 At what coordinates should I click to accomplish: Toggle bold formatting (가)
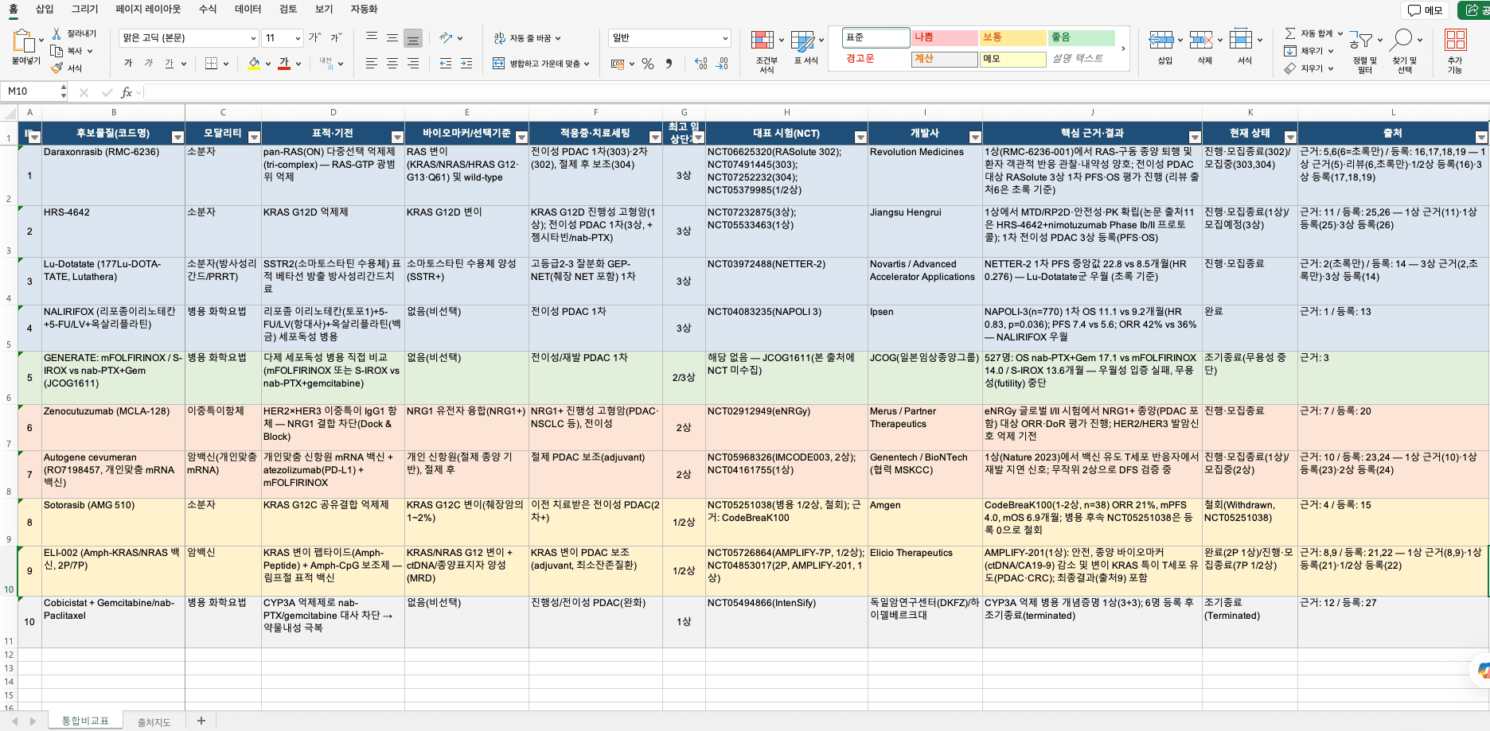point(128,64)
